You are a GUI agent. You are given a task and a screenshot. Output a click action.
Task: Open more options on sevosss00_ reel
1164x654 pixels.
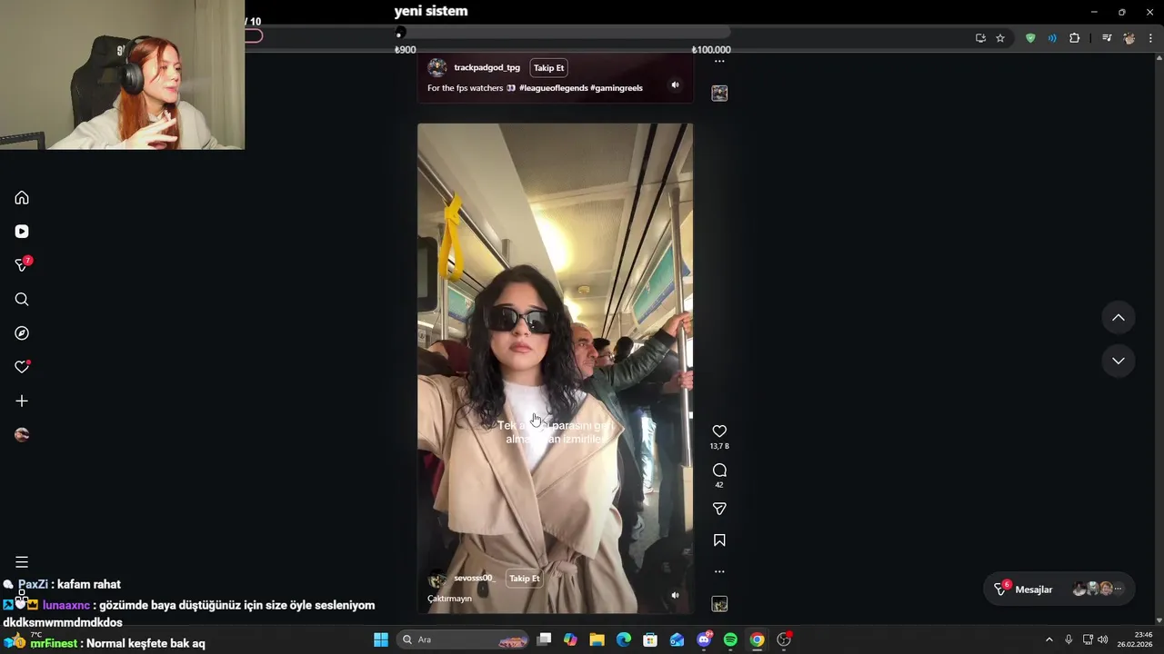pos(719,571)
